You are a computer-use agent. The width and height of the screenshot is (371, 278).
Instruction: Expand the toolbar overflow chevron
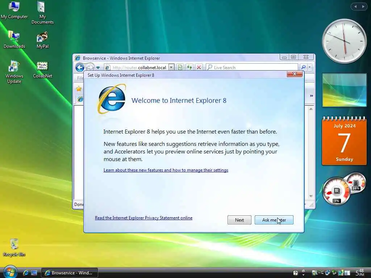311,96
